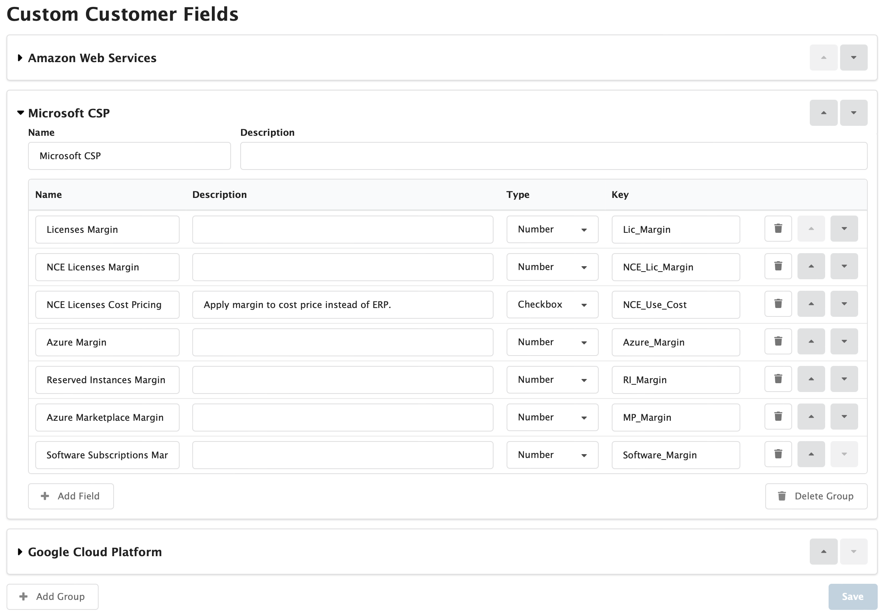Delete the NCE Licenses Cost Pricing field
The image size is (885, 616).
tap(778, 304)
